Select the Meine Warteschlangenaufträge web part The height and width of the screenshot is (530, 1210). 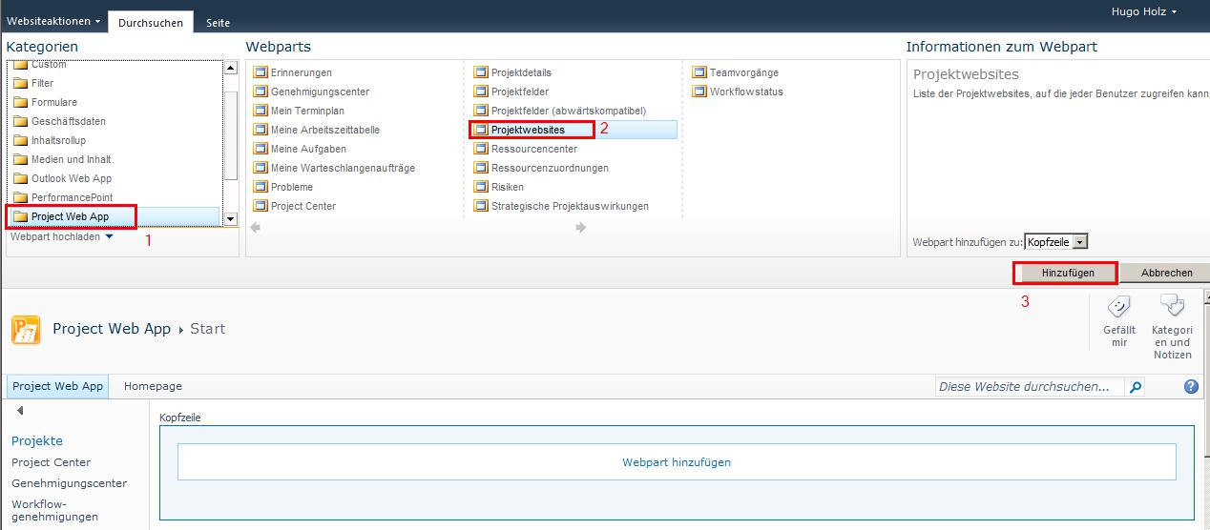(x=334, y=168)
